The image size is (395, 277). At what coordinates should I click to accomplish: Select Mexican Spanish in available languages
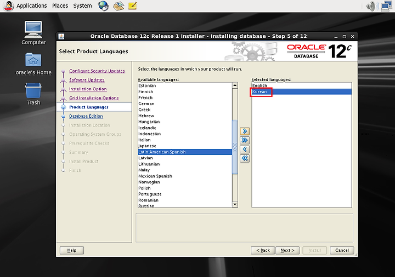pyautogui.click(x=185, y=176)
